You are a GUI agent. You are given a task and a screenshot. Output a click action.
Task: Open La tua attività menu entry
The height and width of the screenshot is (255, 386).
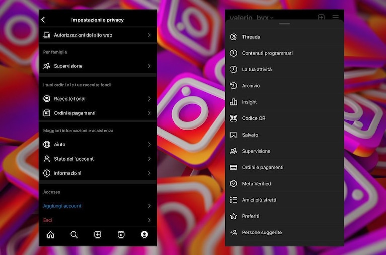tap(284, 69)
